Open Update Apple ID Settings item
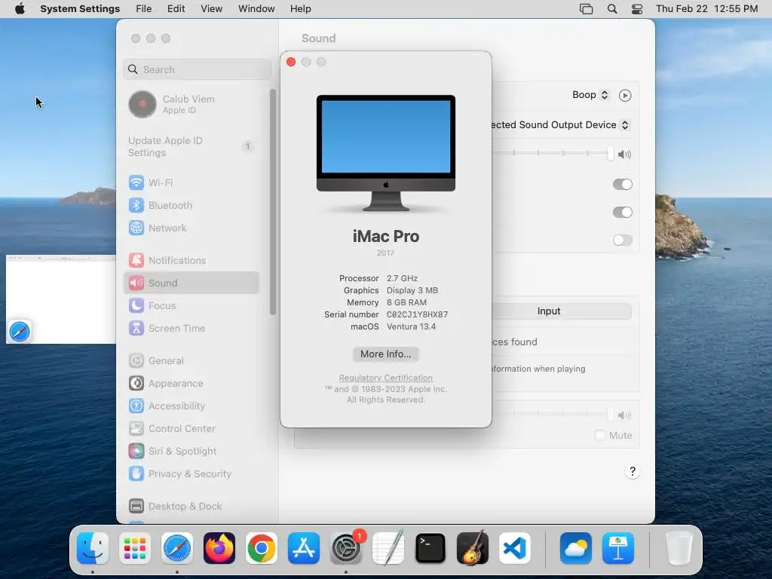Screen dimensions: 772x579 (191, 147)
